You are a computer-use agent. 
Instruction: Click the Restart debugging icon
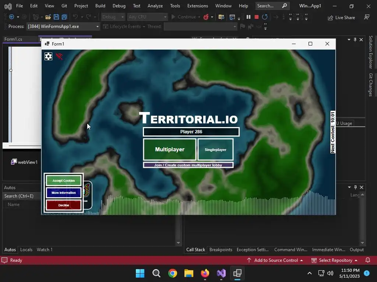click(x=265, y=17)
